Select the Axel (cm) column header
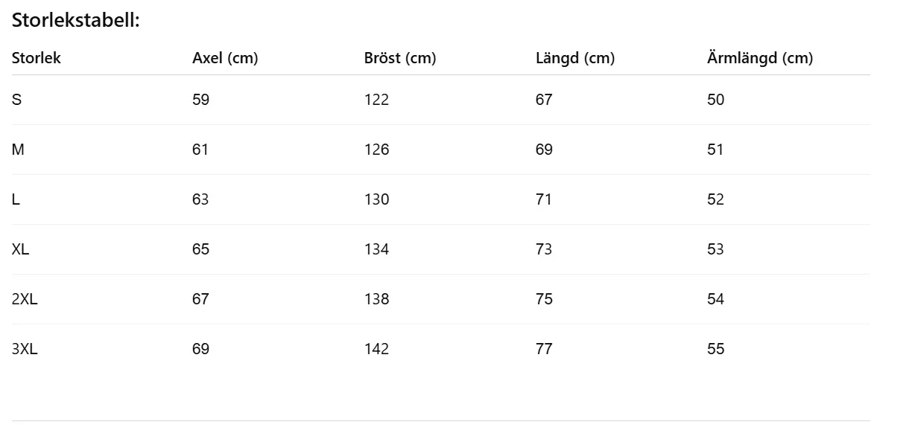 tap(225, 58)
